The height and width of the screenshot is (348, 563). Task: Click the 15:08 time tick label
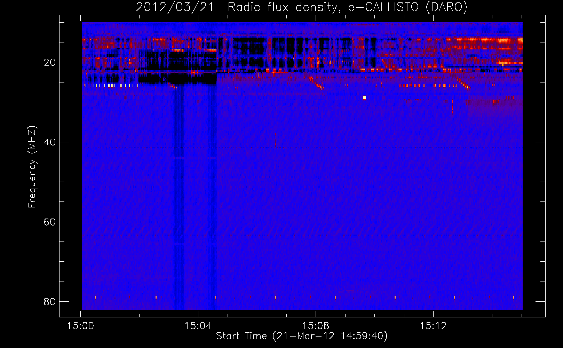tap(316, 326)
